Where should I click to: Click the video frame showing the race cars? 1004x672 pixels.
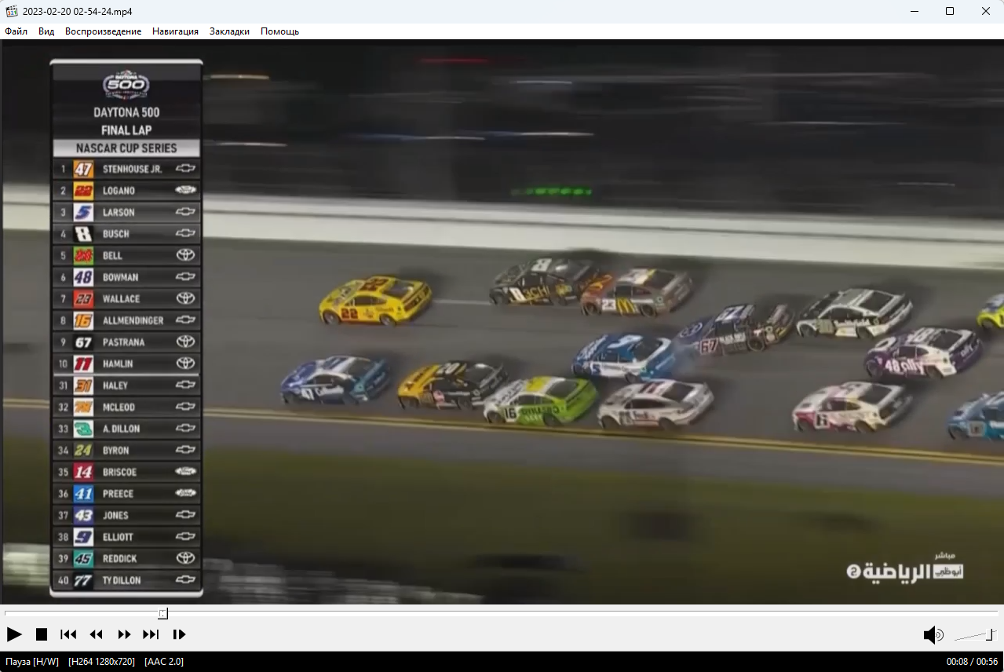(x=502, y=322)
